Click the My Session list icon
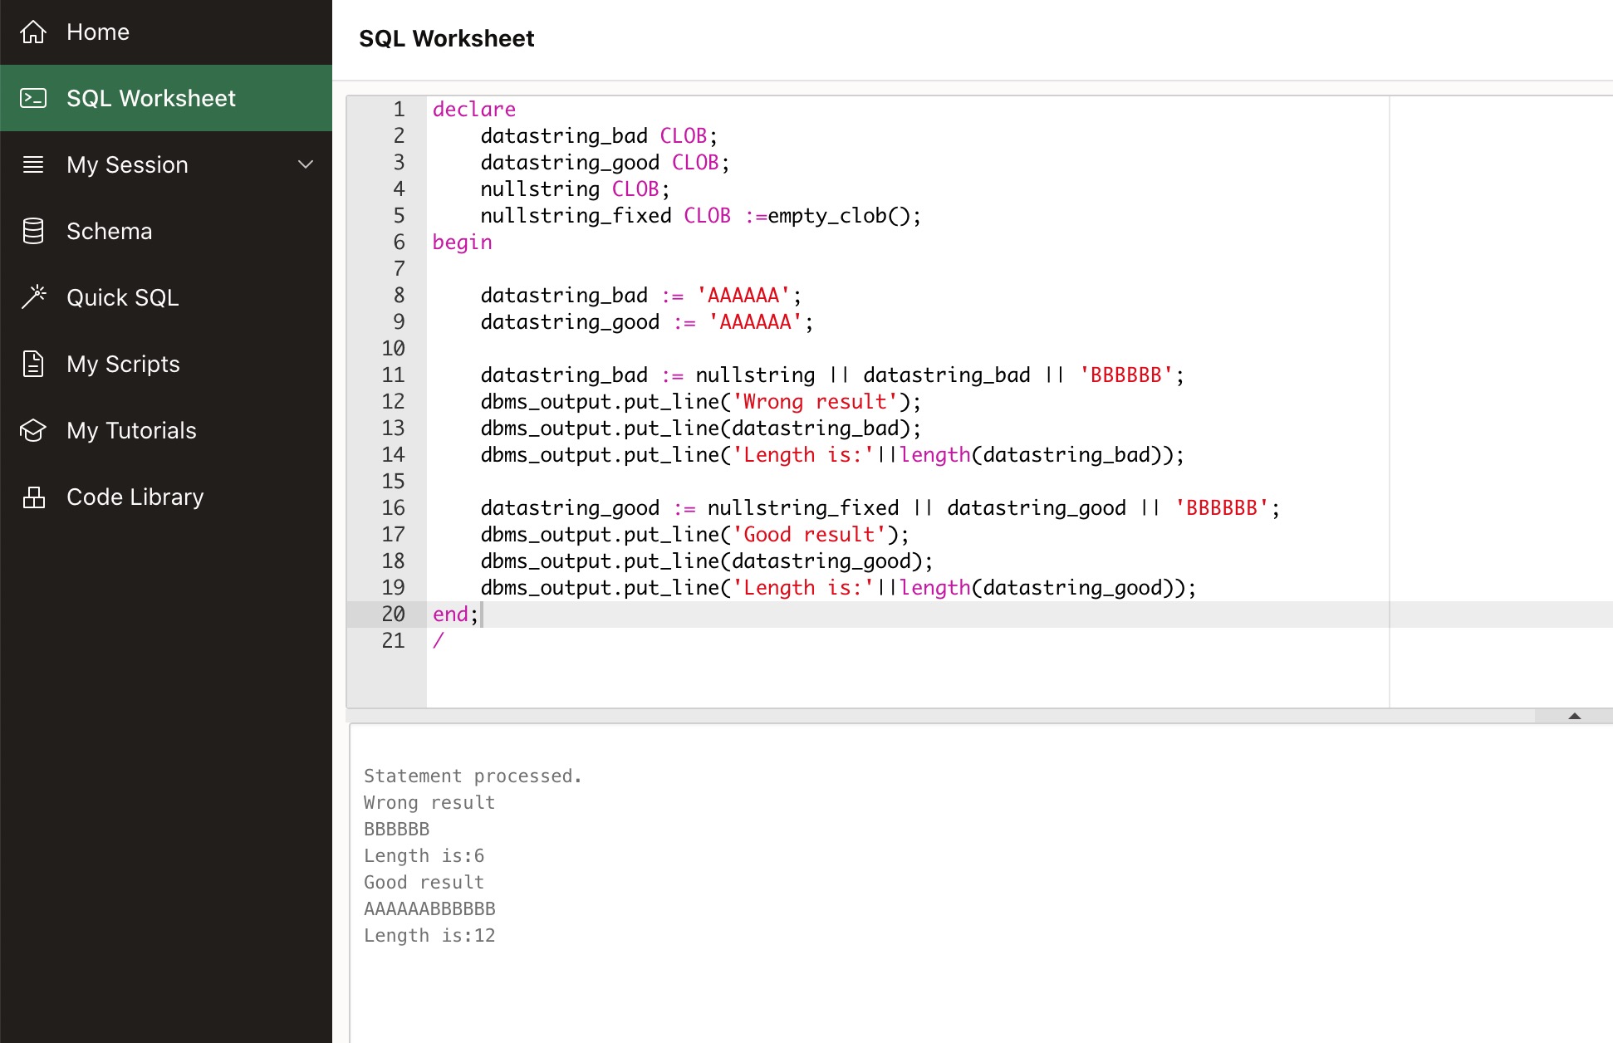 pos(33,164)
